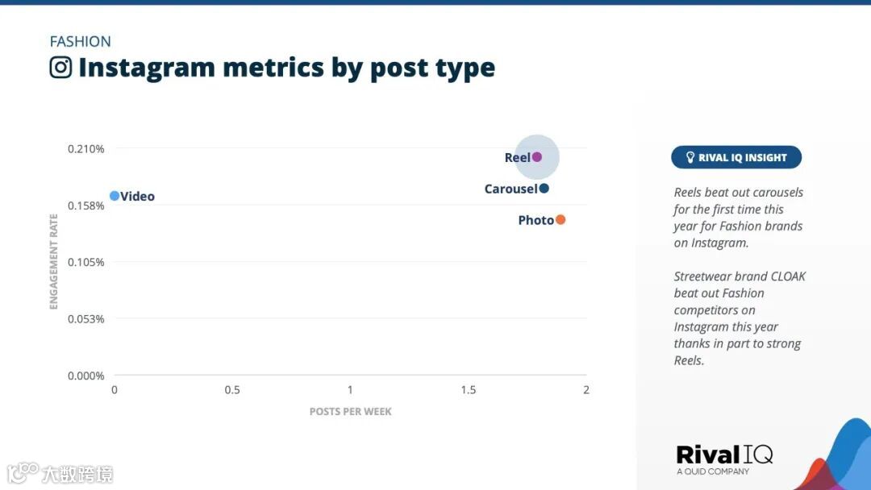871x490 pixels.
Task: Click the lightbulb icon in insight badge
Action: pyautogui.click(x=690, y=158)
